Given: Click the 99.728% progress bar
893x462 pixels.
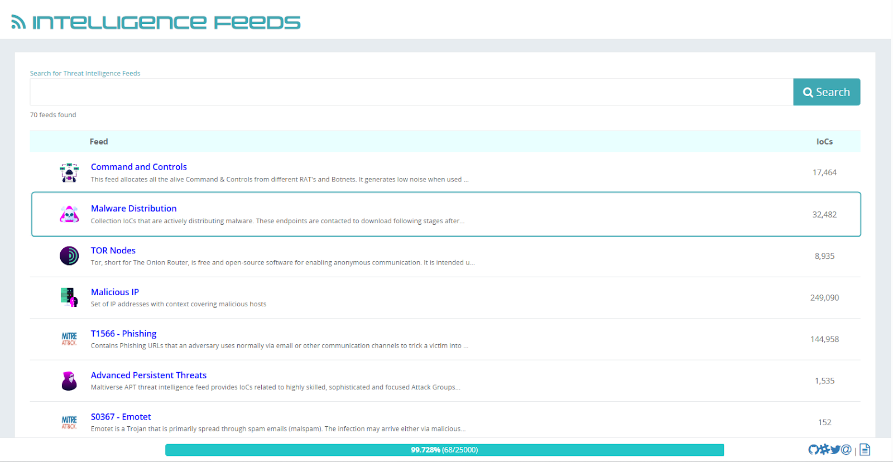Looking at the screenshot, I should click(x=444, y=450).
